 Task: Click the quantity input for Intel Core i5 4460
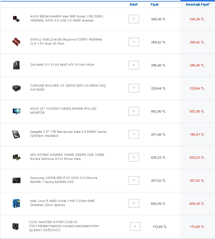tap(134, 203)
